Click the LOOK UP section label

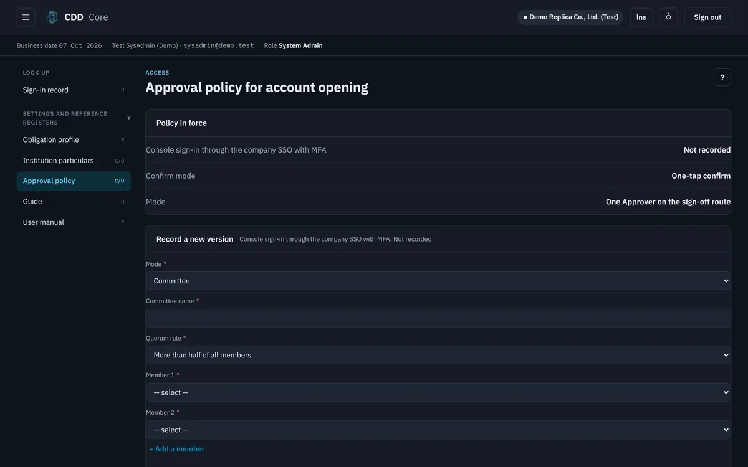tap(36, 73)
